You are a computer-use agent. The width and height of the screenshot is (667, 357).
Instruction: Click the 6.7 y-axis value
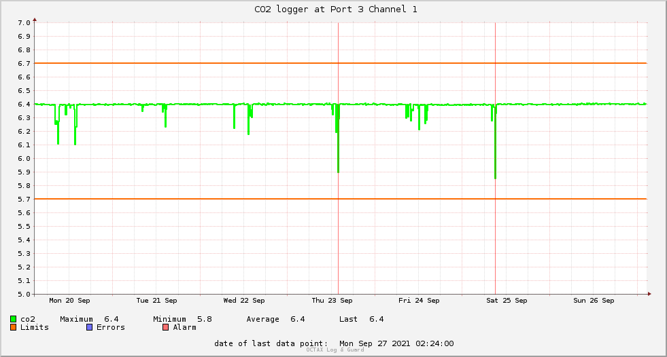(24, 64)
